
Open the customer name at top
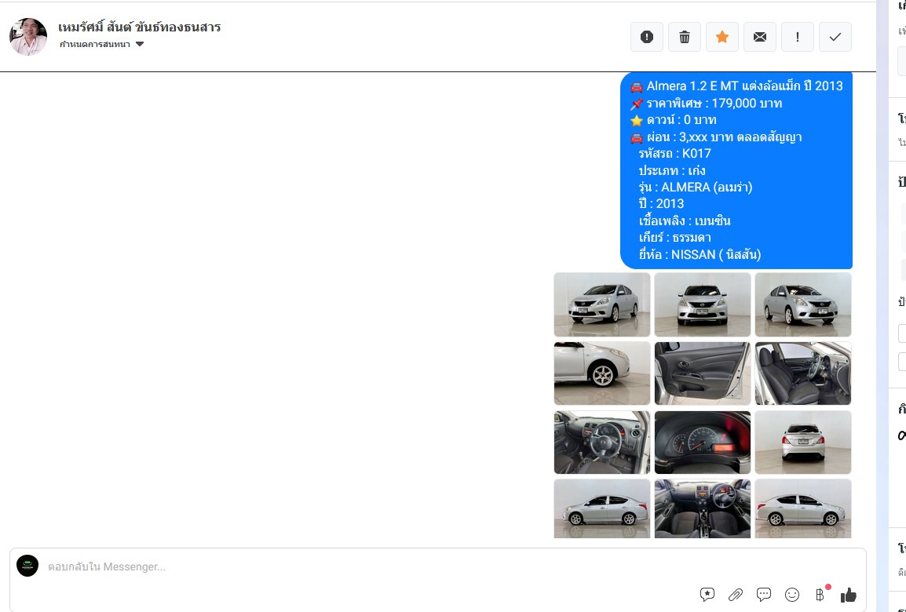[x=139, y=27]
